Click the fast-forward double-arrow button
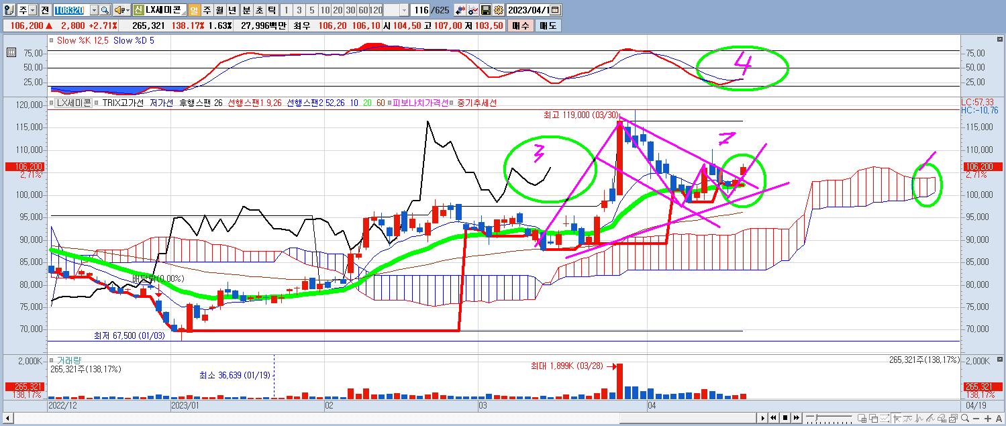Image resolution: width=1006 pixels, height=426 pixels. click(796, 418)
